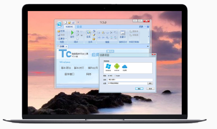Open the 基本语法 example tab
The image size is (217, 129).
[66, 68]
